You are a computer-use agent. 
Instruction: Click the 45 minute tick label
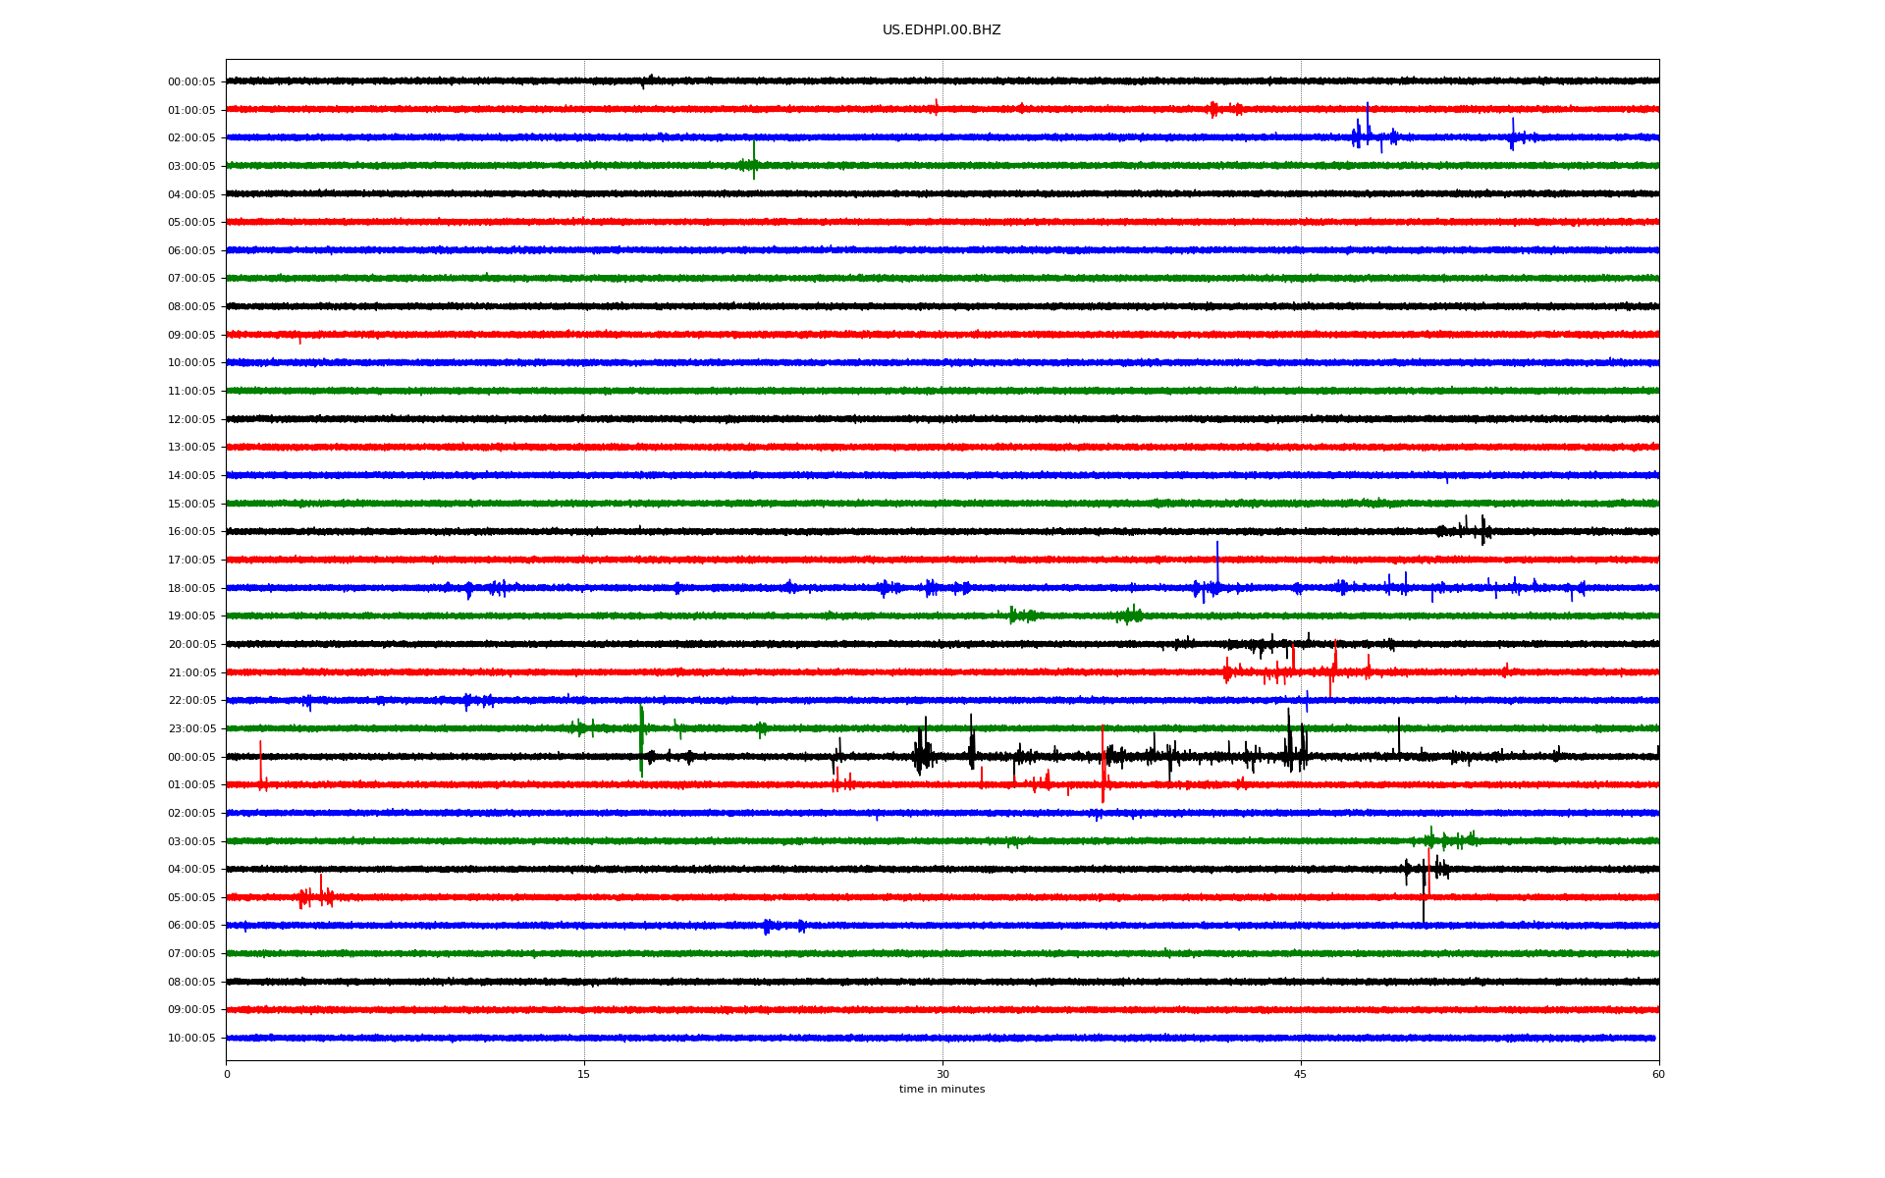(1300, 1074)
